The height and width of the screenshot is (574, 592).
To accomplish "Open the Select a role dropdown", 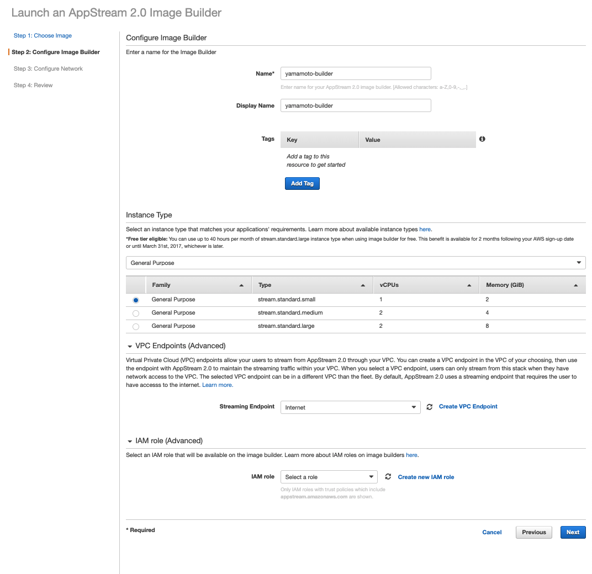I will click(329, 477).
